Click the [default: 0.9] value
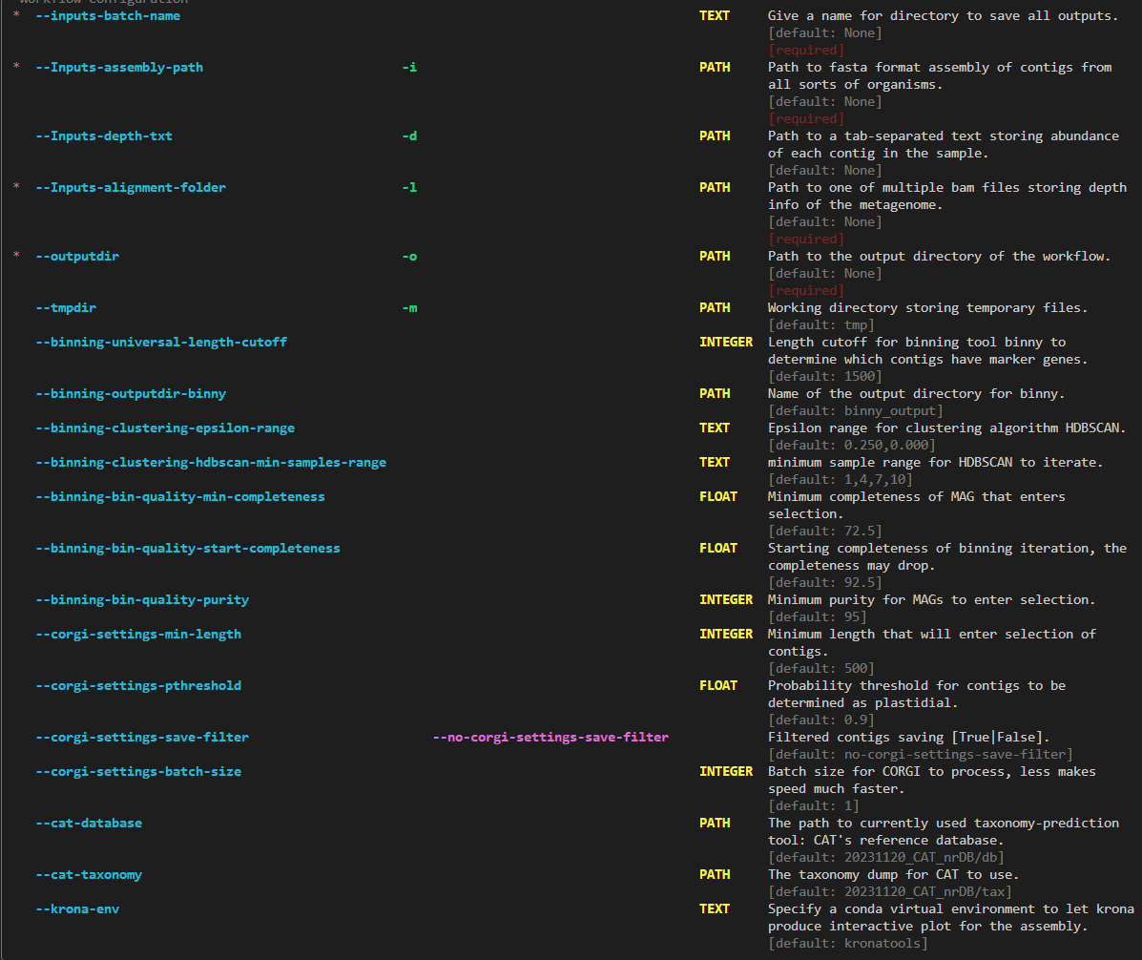Viewport: 1142px width, 960px height. pos(821,720)
